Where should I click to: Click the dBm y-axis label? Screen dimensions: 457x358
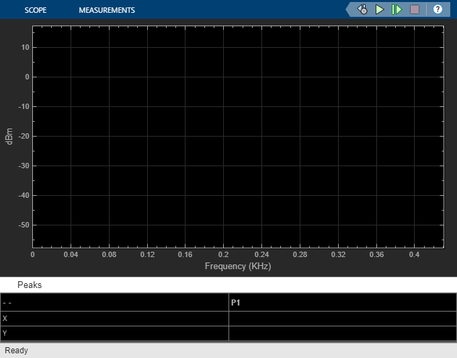click(x=9, y=136)
